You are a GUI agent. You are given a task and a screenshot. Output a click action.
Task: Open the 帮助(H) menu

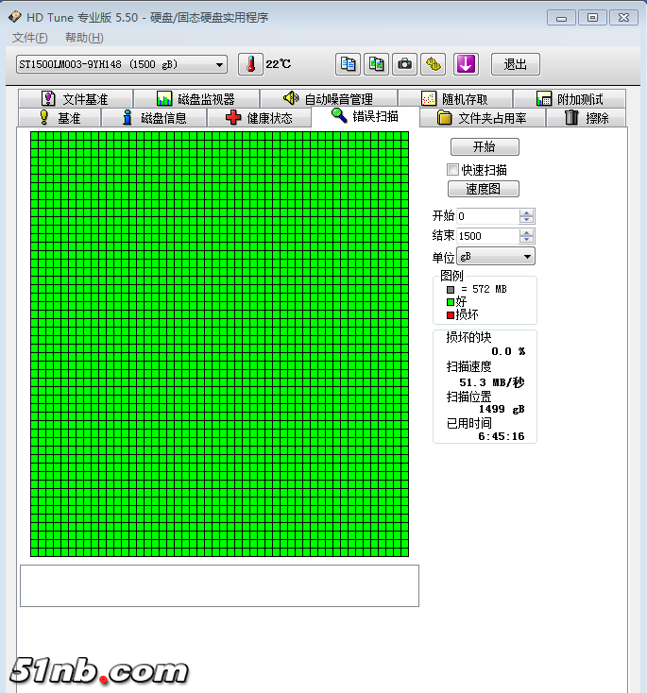click(84, 38)
